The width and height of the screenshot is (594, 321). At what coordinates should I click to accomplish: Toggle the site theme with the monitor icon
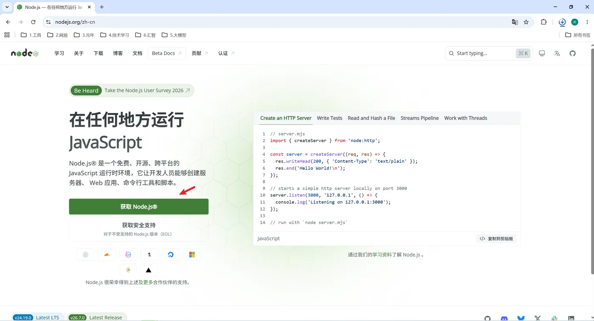(542, 53)
